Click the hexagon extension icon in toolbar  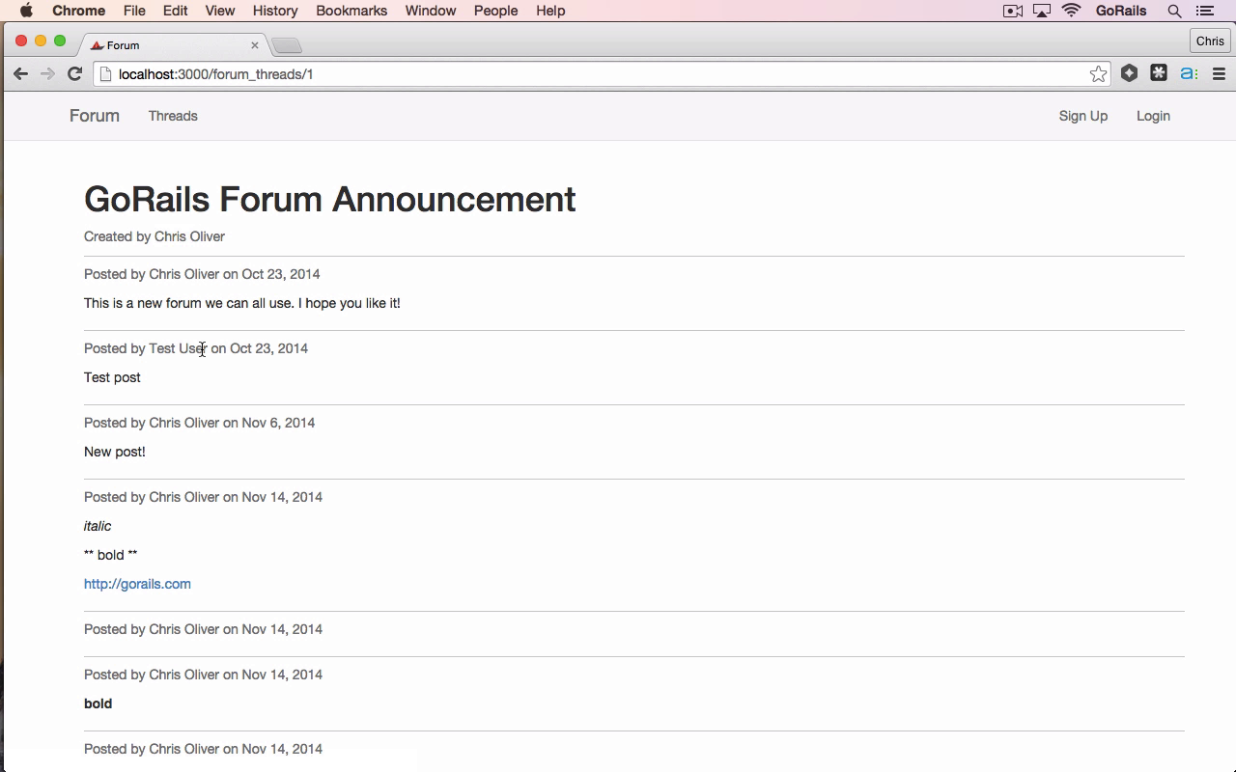coord(1129,73)
